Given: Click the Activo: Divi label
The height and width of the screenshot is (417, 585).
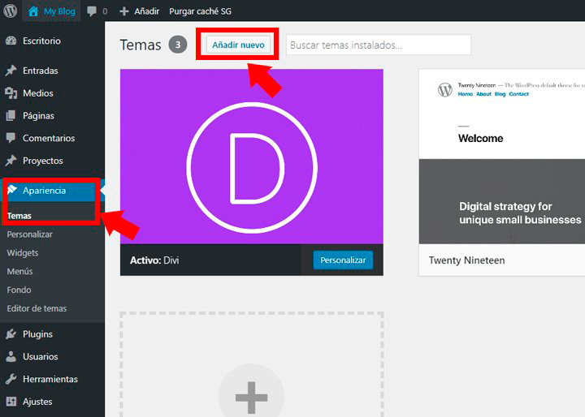Looking at the screenshot, I should click(154, 260).
